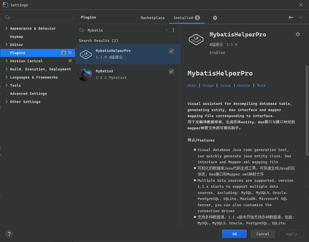Select the MyBatisX plugin row
Screen dimensions: 309x242
[x=128, y=74]
